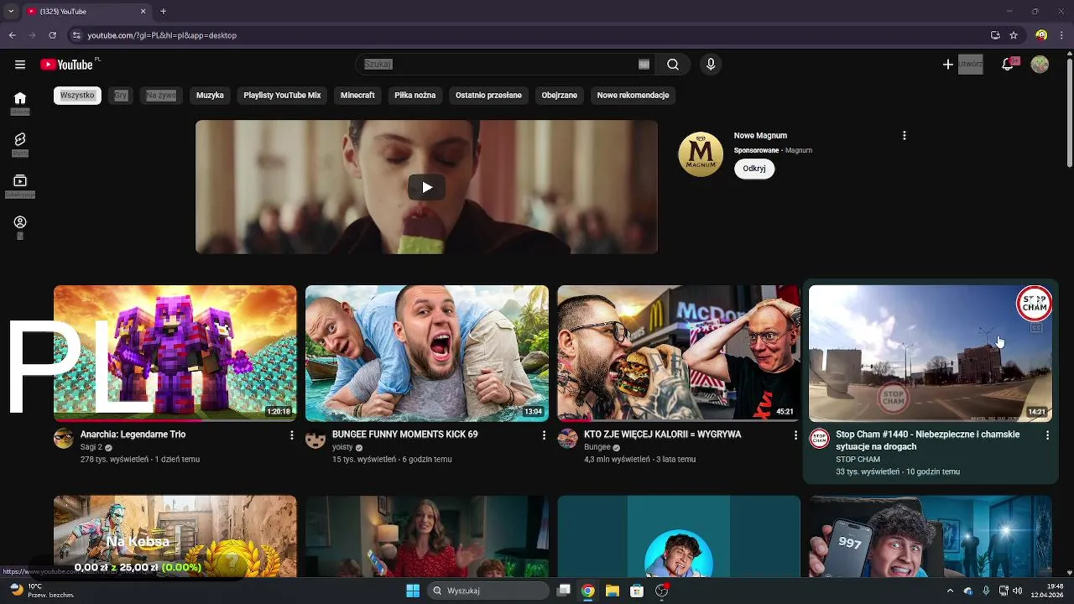
Task: Select the Playlisty YouTube Mix chip
Action: (282, 96)
